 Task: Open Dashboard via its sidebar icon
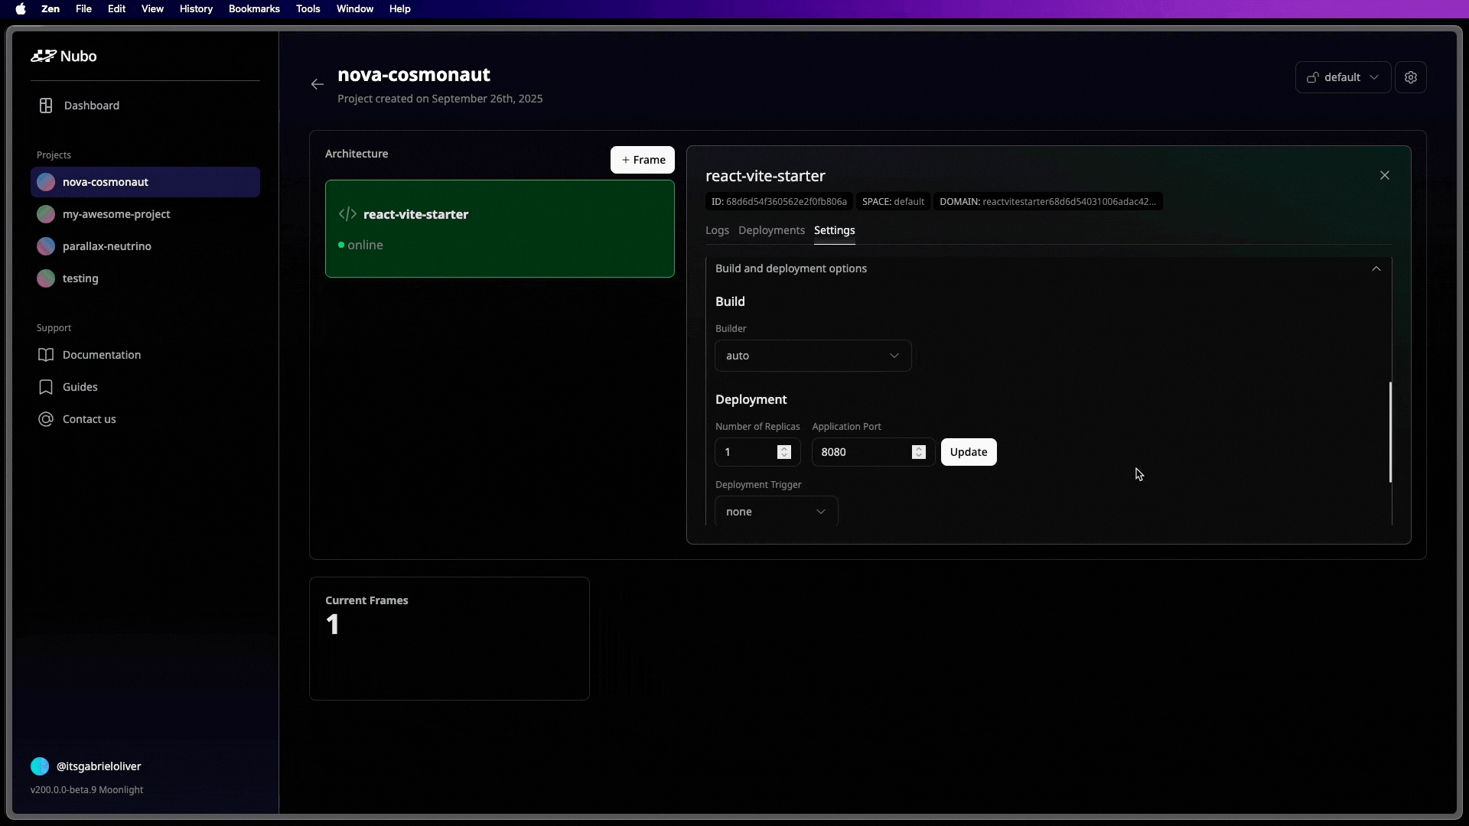46,106
